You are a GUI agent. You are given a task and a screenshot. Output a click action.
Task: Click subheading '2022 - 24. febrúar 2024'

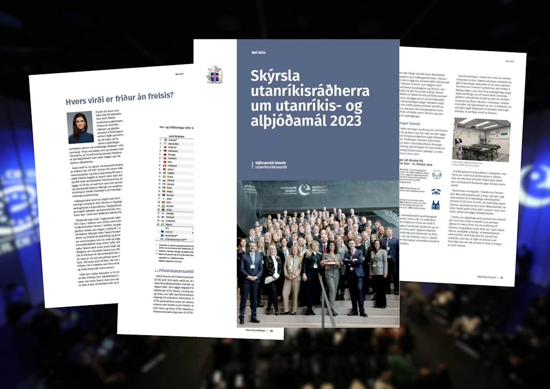click(x=416, y=164)
